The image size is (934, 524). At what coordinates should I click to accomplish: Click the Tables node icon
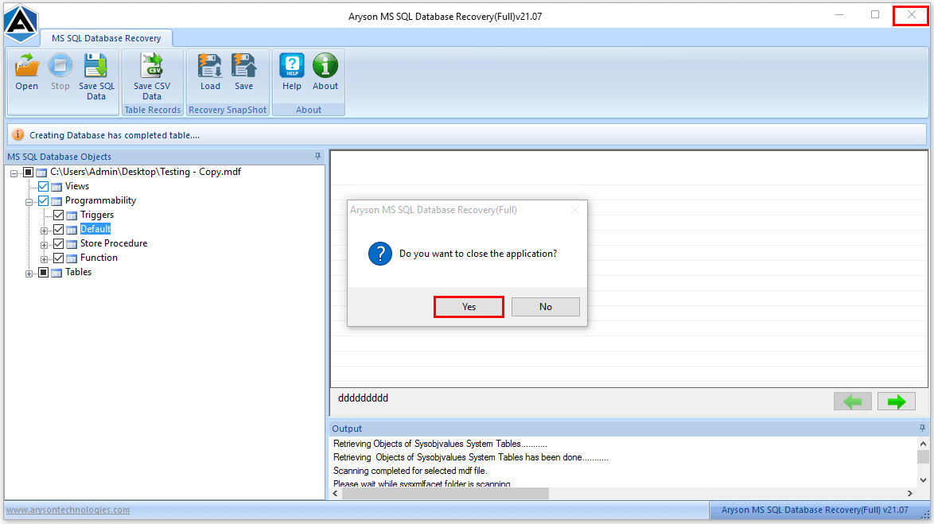pos(56,273)
